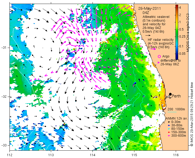Click the 'MODIS Chl-a mg/m3 OC3' colorbar label
This screenshot has width=195, height=158.
tap(188, 33)
